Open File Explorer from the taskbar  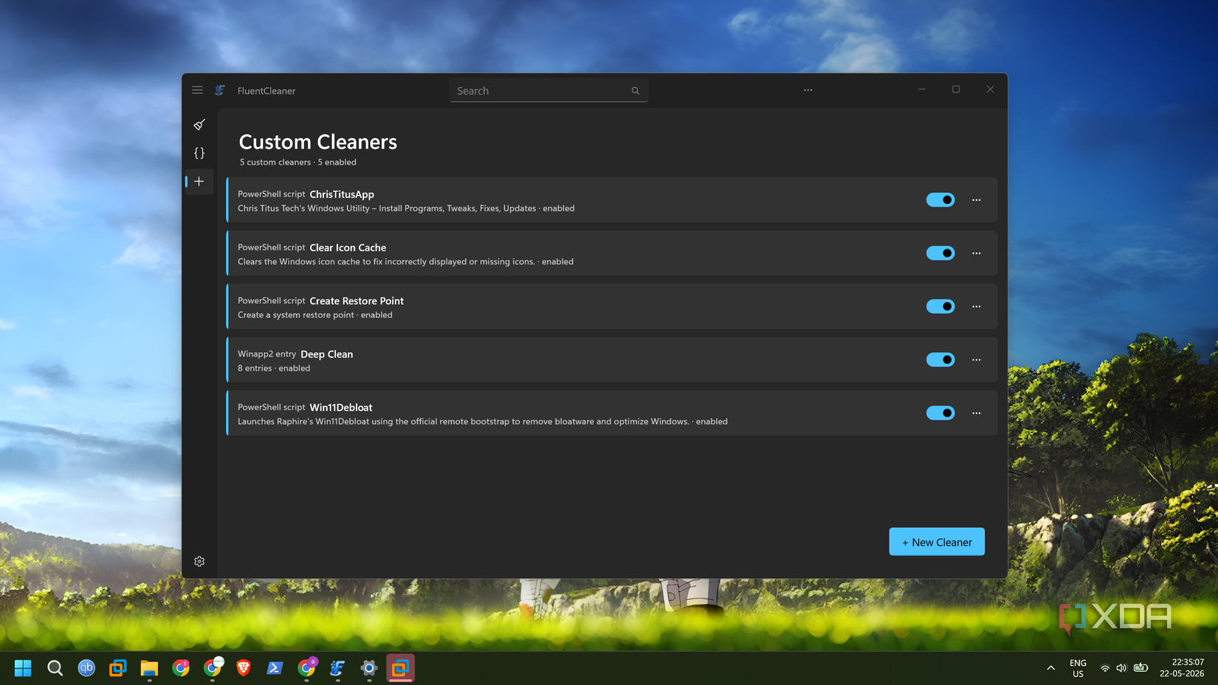click(149, 668)
